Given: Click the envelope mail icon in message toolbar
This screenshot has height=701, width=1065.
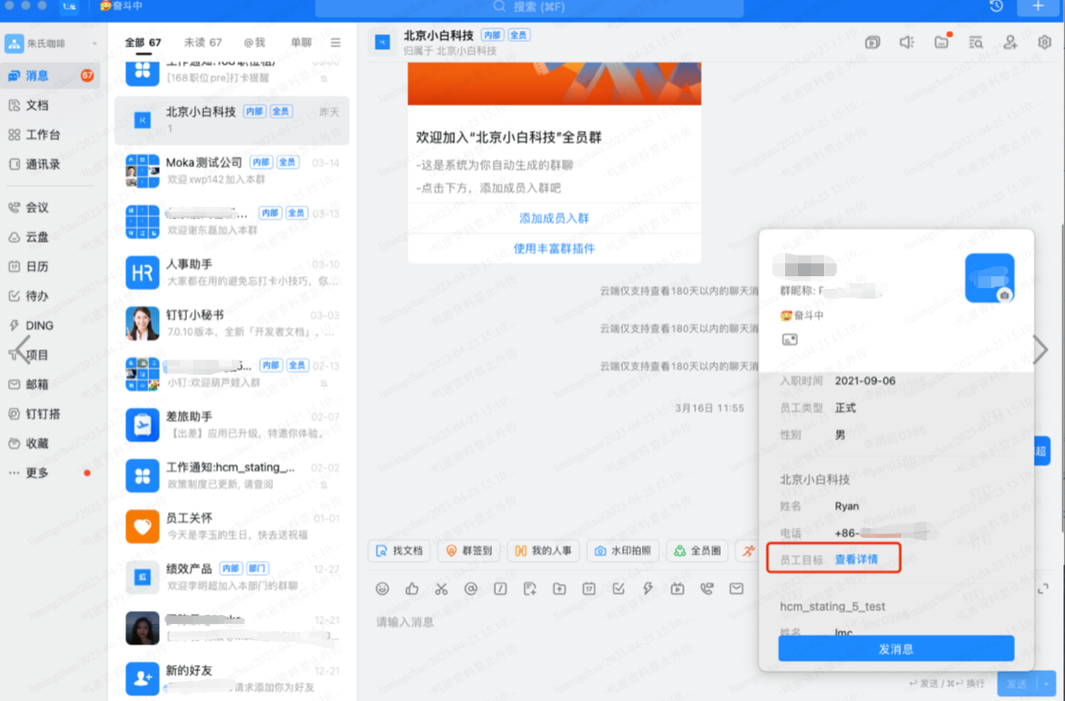Looking at the screenshot, I should click(736, 589).
